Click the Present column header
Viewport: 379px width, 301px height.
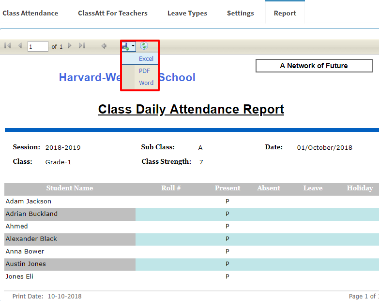tap(227, 188)
